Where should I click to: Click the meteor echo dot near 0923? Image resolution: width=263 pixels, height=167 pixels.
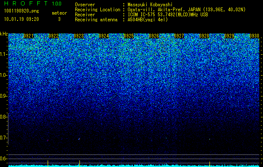pos(79,139)
